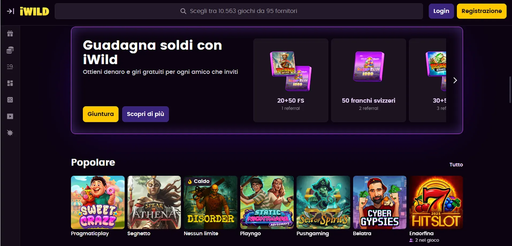Viewport: 512px width, 246px height.
Task: Open the Disorder game thumbnail
Action: click(211, 202)
